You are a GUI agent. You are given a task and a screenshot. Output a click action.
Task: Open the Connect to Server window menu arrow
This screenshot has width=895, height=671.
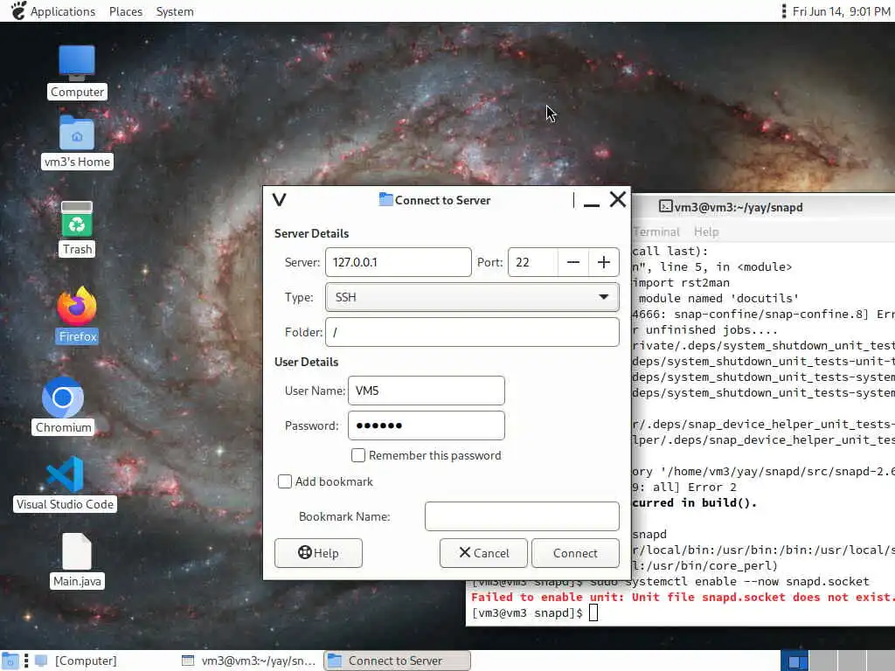[279, 200]
